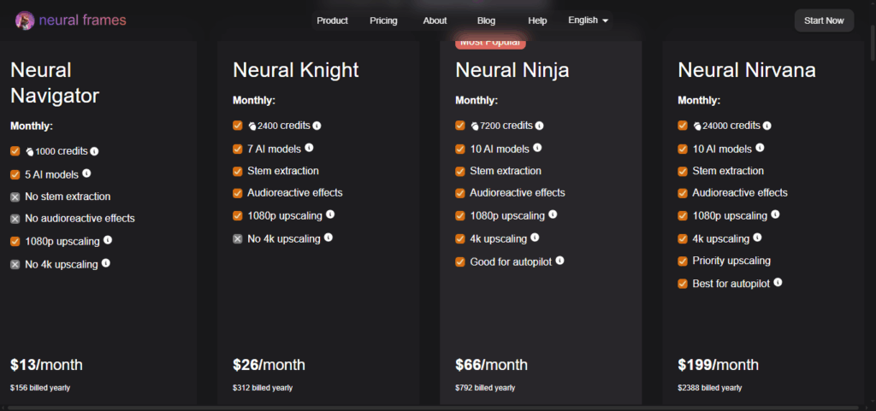Open the English language dropdown
The image size is (876, 411).
[x=589, y=20]
